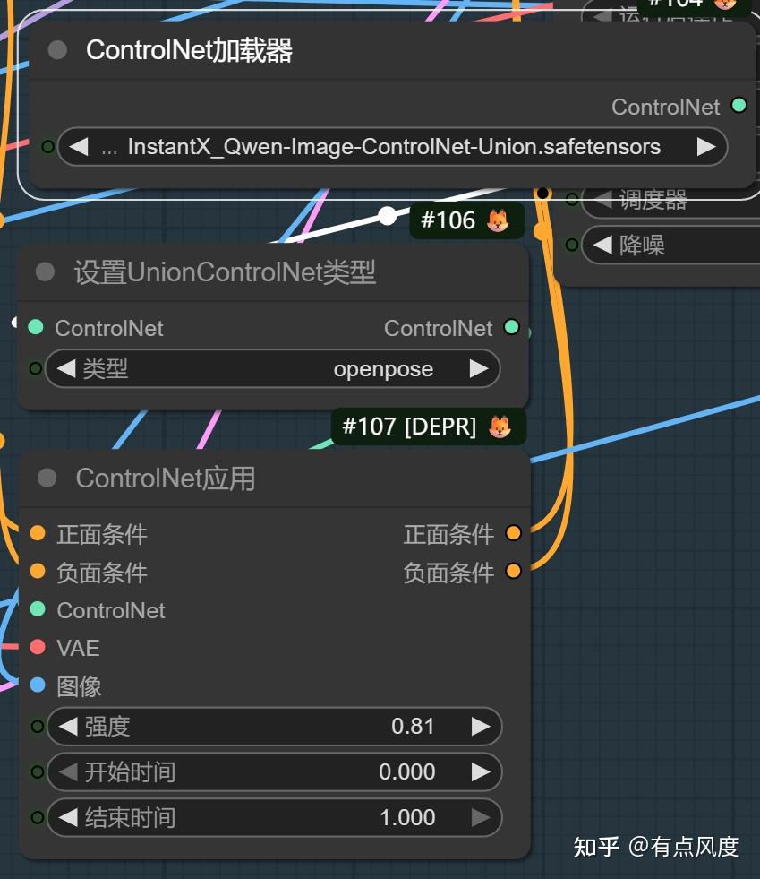Open the 类型 dropdown showing openpose
The height and width of the screenshot is (879, 760).
coord(273,368)
